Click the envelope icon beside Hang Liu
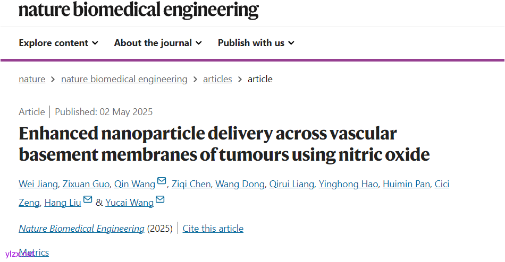The height and width of the screenshot is (262, 505). click(x=88, y=200)
